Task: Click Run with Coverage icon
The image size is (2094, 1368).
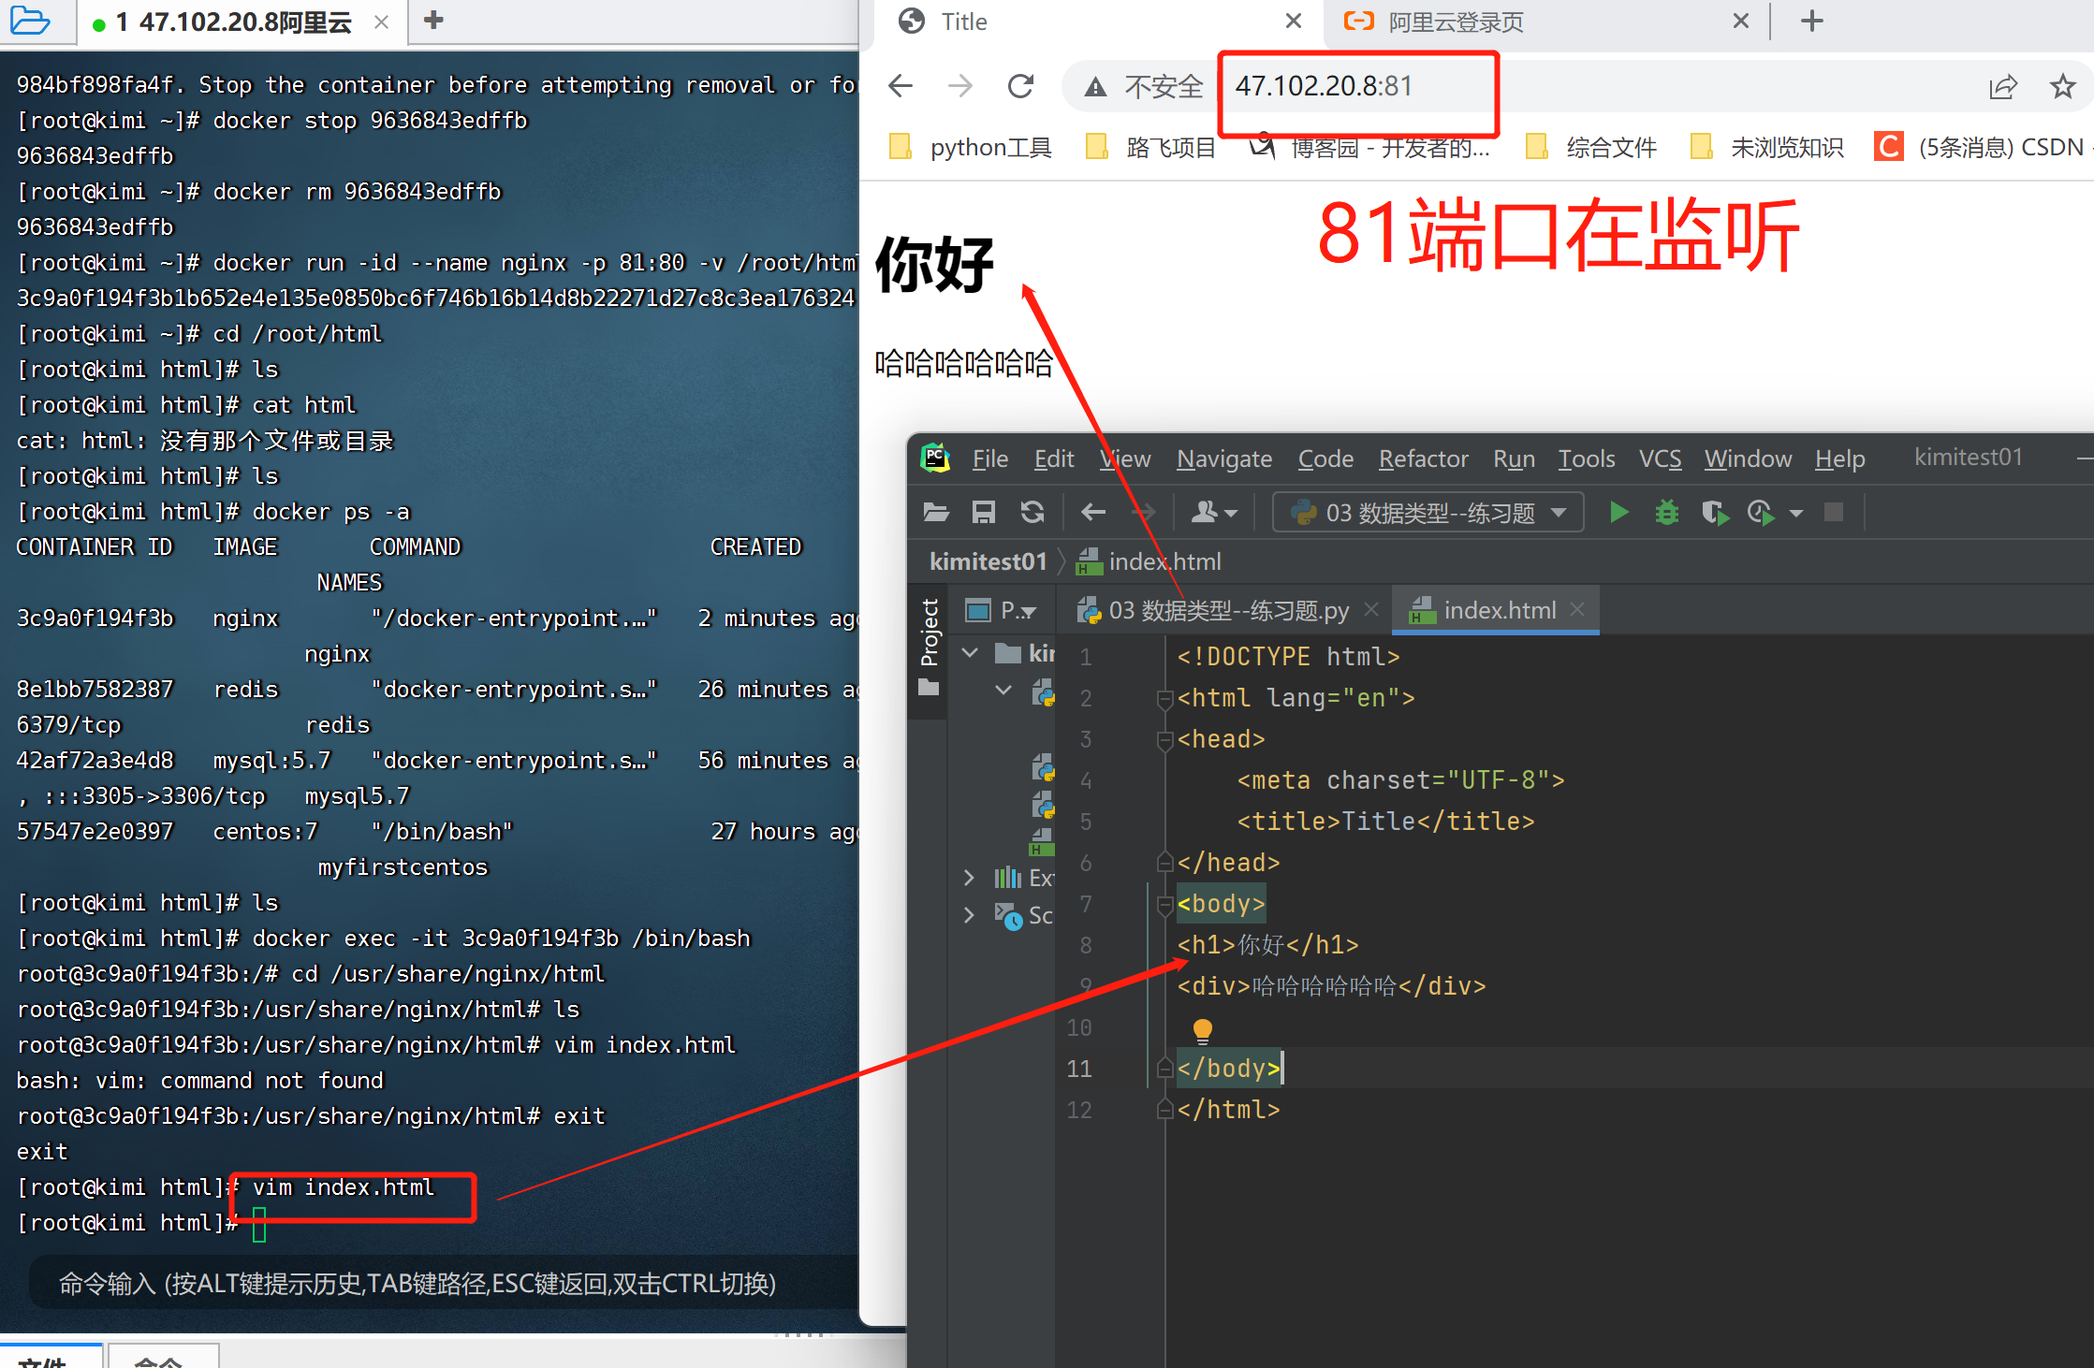Action: [1714, 513]
